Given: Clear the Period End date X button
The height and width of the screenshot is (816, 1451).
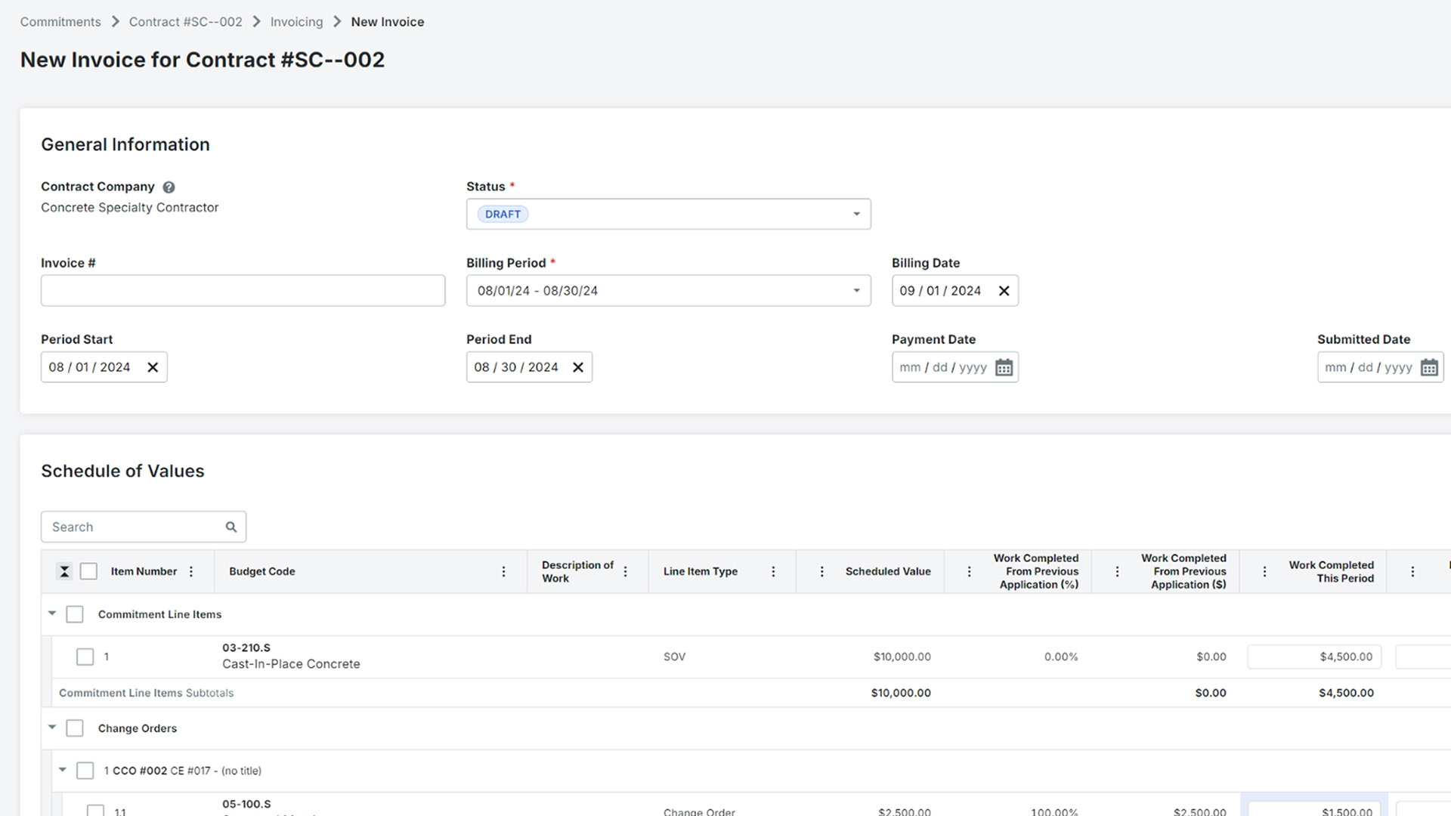Looking at the screenshot, I should [578, 366].
